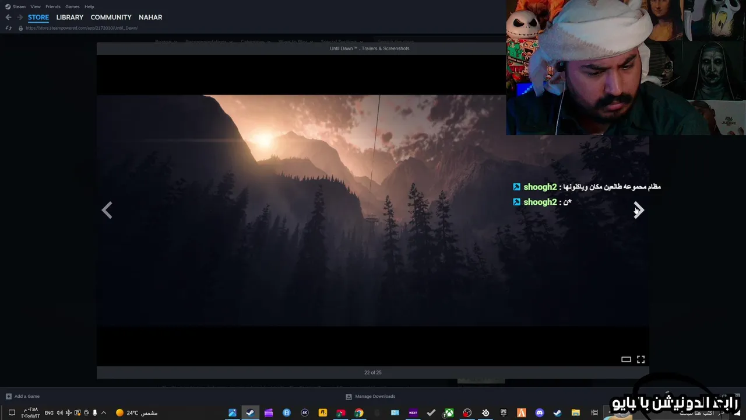
Task: Click the Until_Dawn store URL text
Action: (x=82, y=28)
